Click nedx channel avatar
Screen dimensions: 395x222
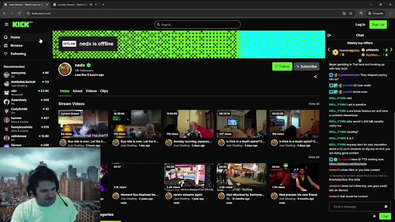point(65,69)
